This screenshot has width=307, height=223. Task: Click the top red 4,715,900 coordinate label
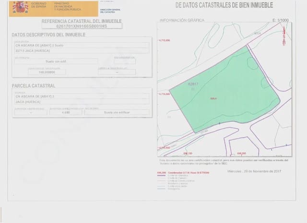click(x=165, y=40)
